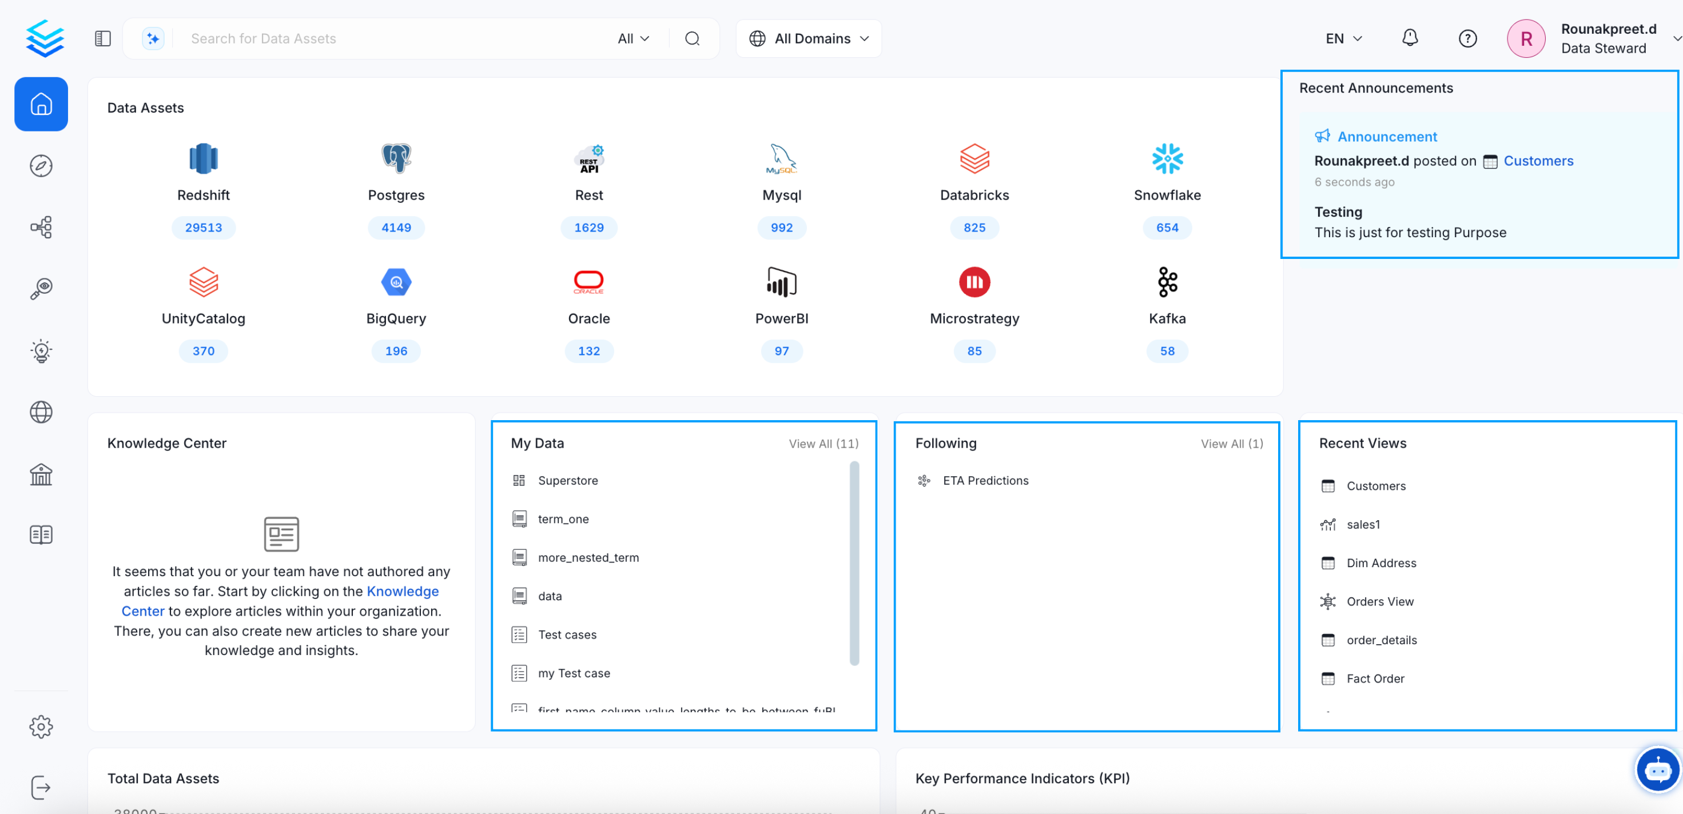
Task: Open the Insights lightbulb sidebar icon
Action: [41, 351]
